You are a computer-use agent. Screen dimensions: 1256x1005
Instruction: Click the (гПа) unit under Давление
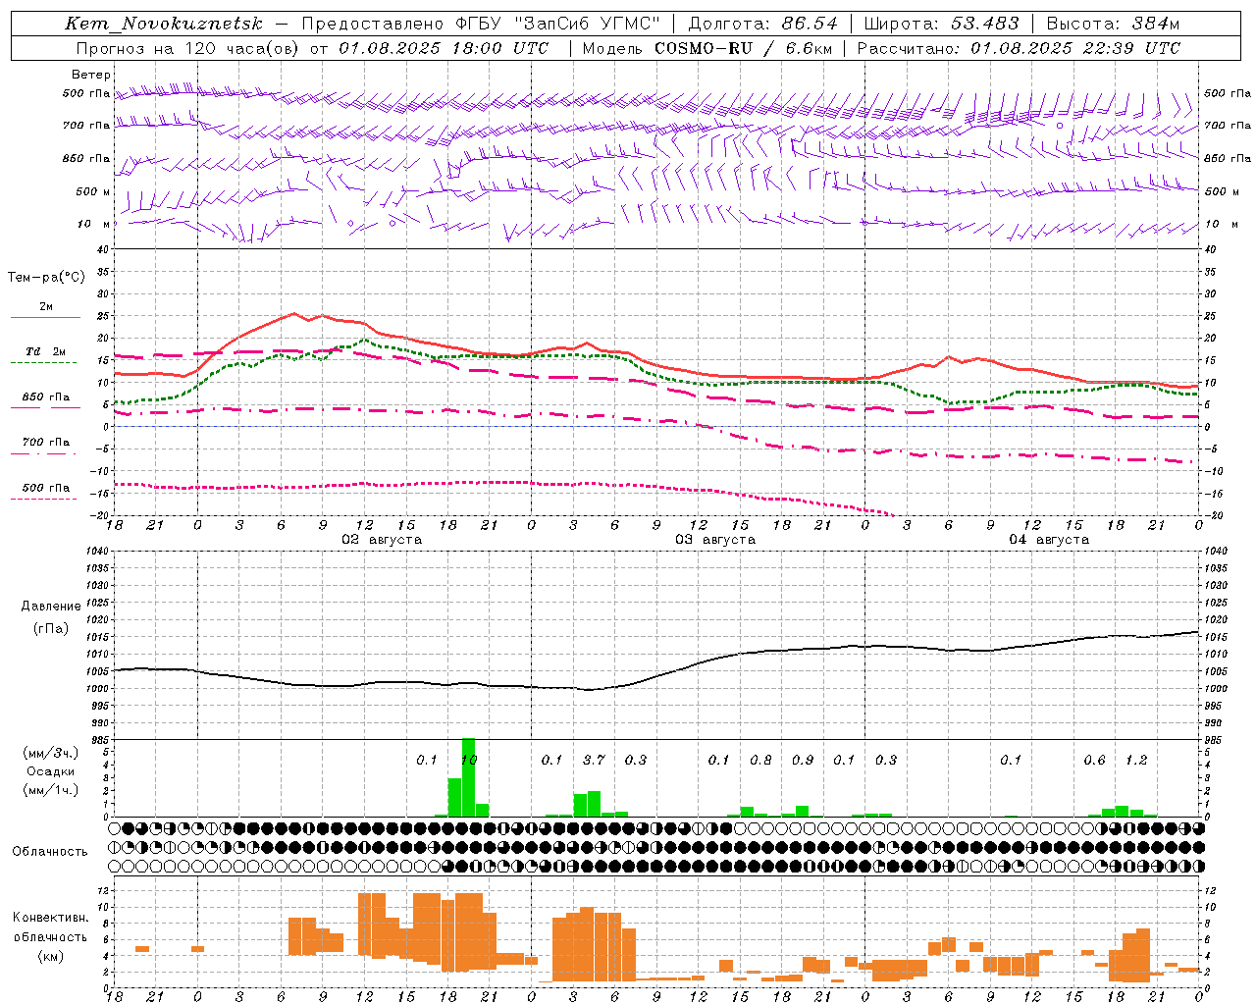click(51, 629)
